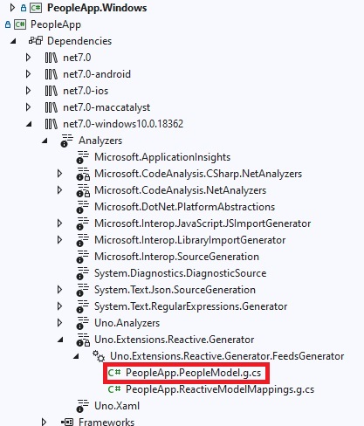Select the PeopleApp.Windows project label
Image resolution: width=364 pixels, height=426 pixels.
click(97, 8)
